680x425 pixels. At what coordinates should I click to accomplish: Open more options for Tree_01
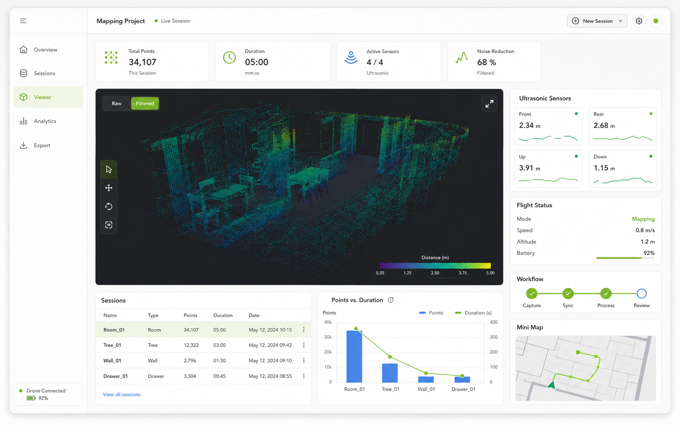[x=304, y=345]
